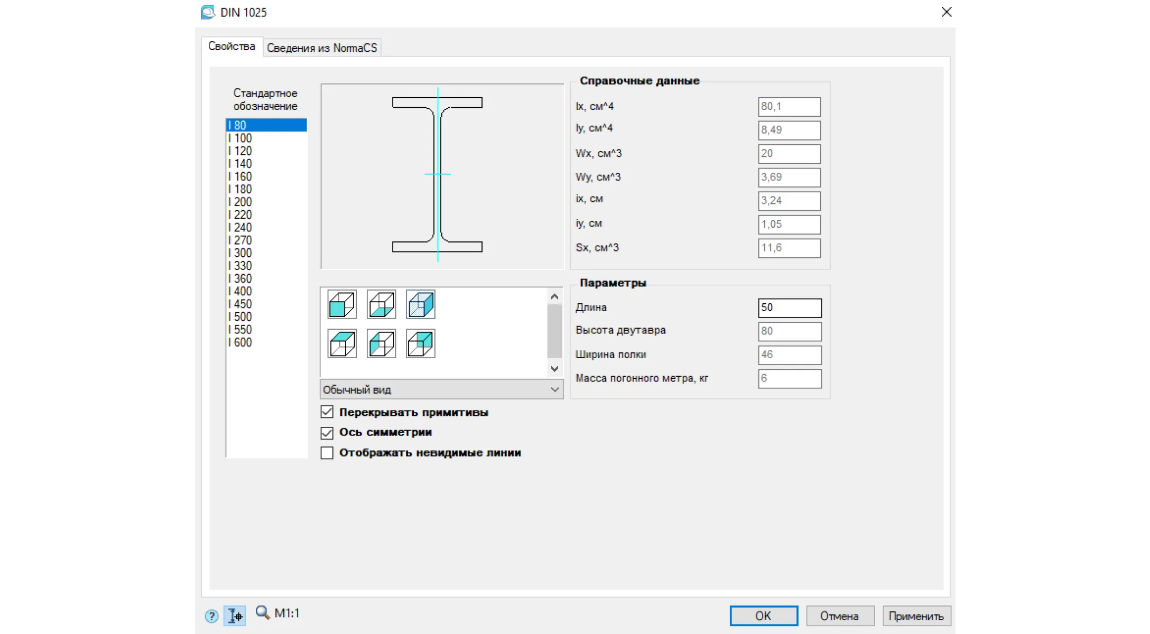Image resolution: width=1150 pixels, height=634 pixels.
Task: Click the magnifier scale M1:1 icon
Action: pos(263,613)
